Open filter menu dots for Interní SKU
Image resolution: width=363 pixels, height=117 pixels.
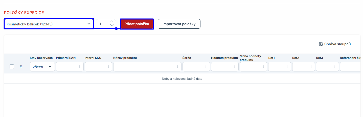click(108, 67)
